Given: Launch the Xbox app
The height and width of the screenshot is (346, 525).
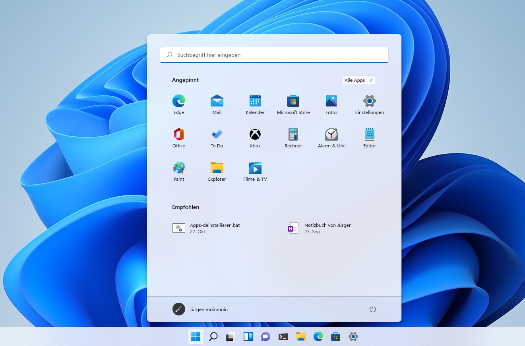Looking at the screenshot, I should click(255, 138).
